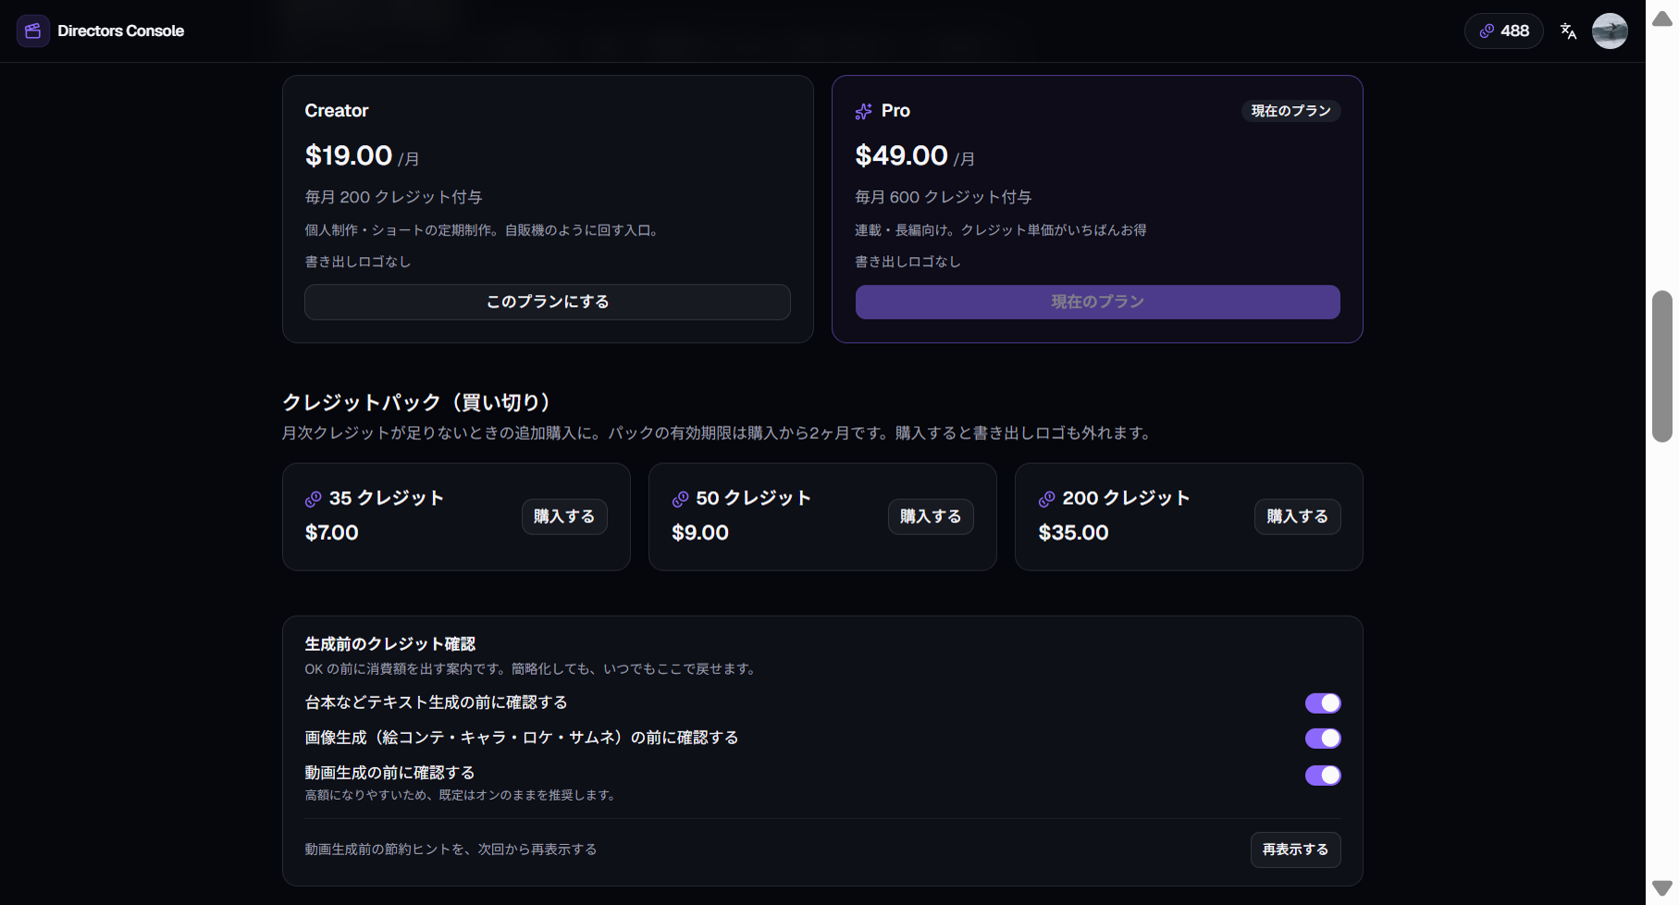Click the Directors Console title text
1679x905 pixels.
120,31
